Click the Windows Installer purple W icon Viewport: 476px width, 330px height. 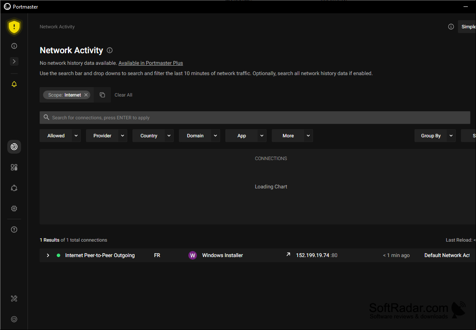tap(193, 255)
